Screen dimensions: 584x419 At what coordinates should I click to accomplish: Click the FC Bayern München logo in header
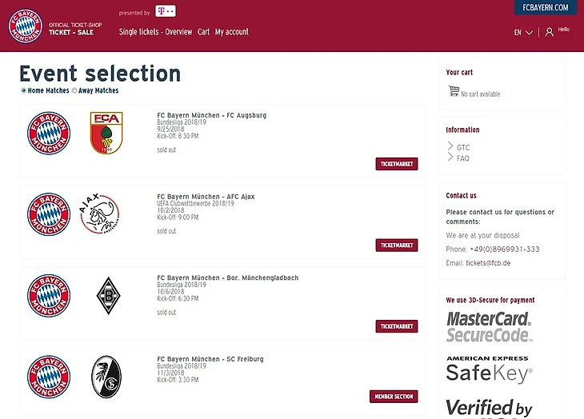(26, 26)
